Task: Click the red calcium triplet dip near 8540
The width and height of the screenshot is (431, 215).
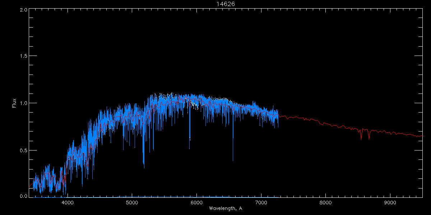Action: (x=361, y=135)
